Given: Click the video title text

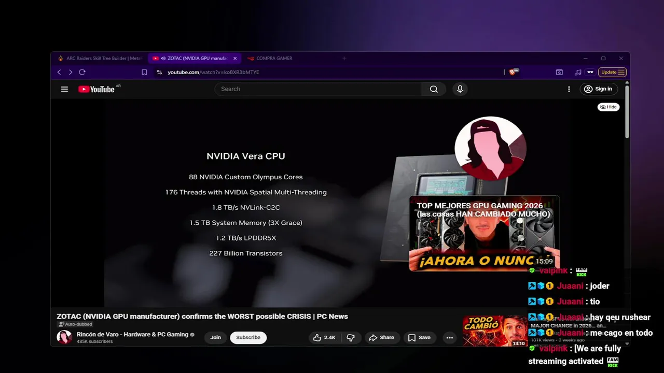Looking at the screenshot, I should [x=202, y=317].
